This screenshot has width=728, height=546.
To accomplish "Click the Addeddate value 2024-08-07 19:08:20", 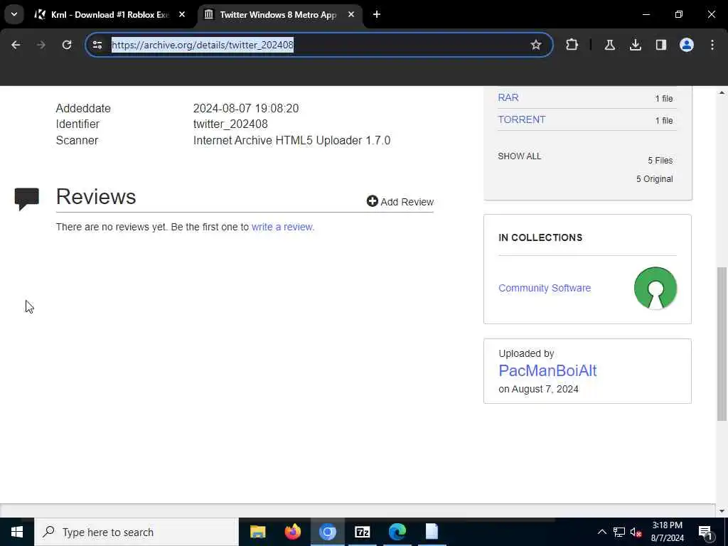I will tap(245, 108).
